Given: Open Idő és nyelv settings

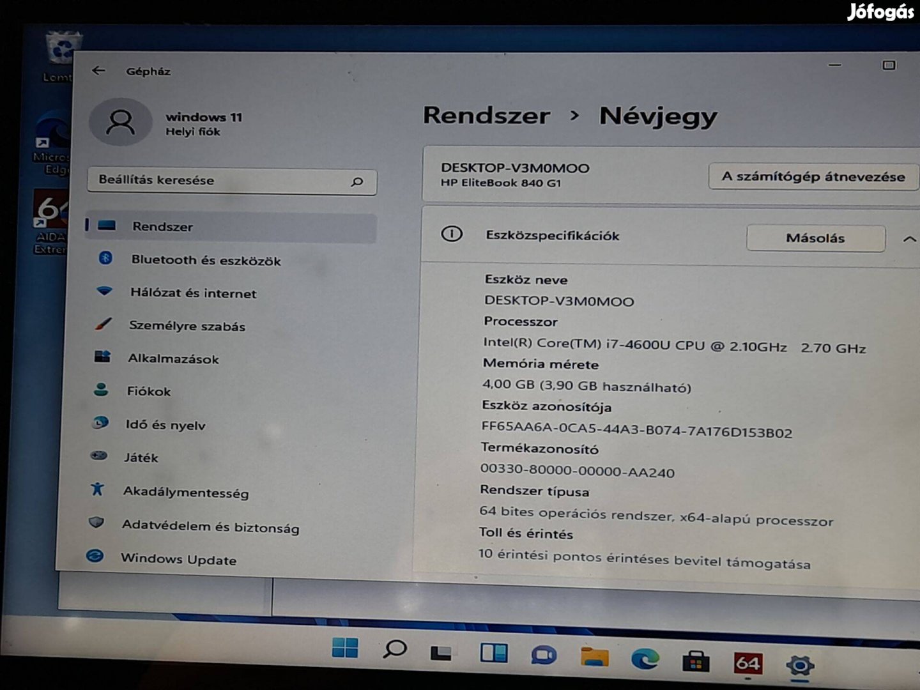Looking at the screenshot, I should tap(165, 424).
